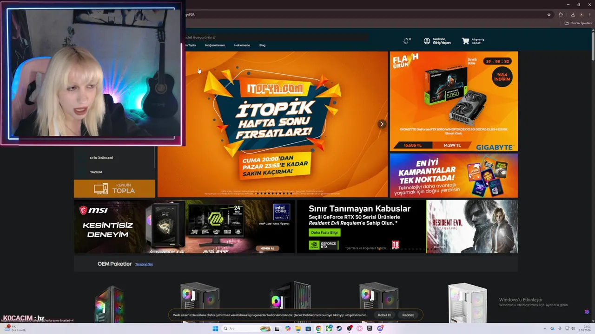Click the Windows Start button
The image size is (595, 334).
click(215, 328)
